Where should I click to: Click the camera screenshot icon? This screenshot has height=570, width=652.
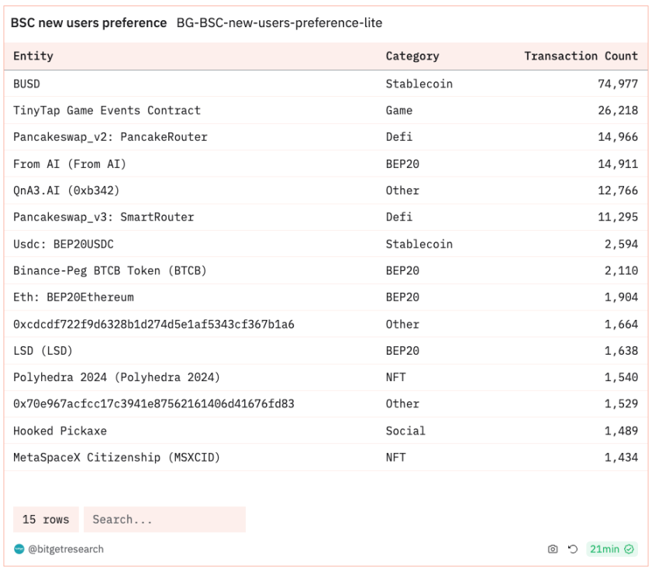coord(553,549)
